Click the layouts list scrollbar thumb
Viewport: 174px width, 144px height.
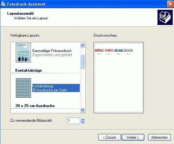(82, 62)
